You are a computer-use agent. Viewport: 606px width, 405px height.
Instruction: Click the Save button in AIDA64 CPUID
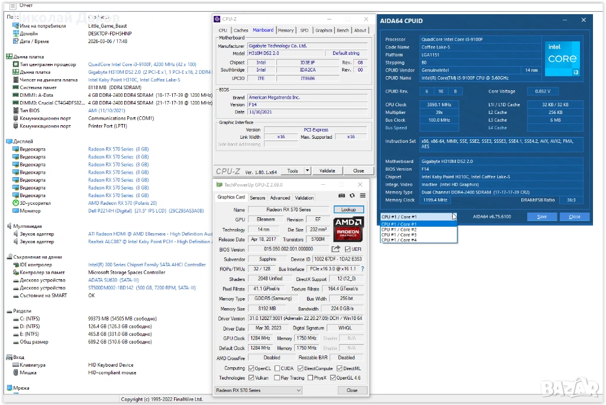(x=541, y=217)
